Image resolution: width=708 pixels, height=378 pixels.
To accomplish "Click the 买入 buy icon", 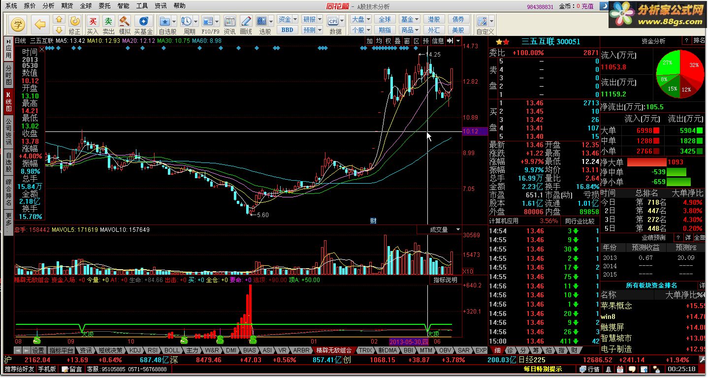I will click(93, 21).
